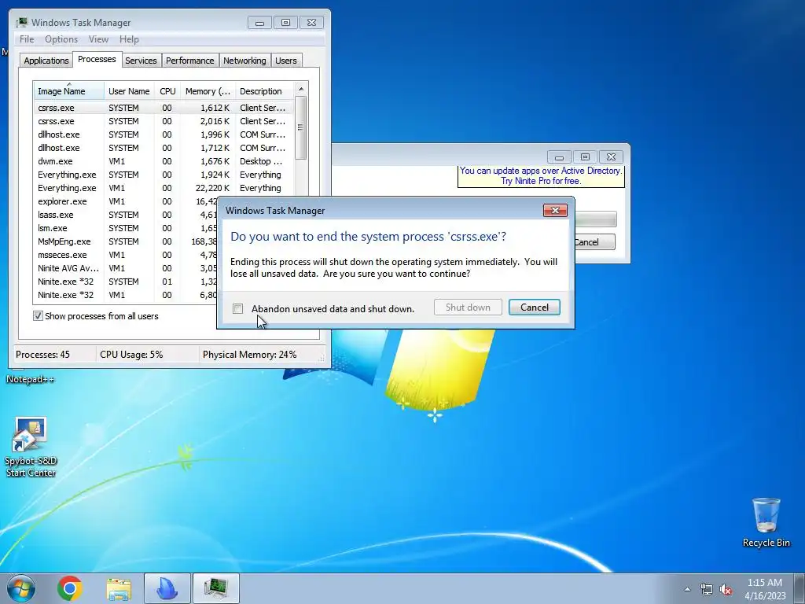
Task: Switch to the Services tab
Action: click(141, 61)
